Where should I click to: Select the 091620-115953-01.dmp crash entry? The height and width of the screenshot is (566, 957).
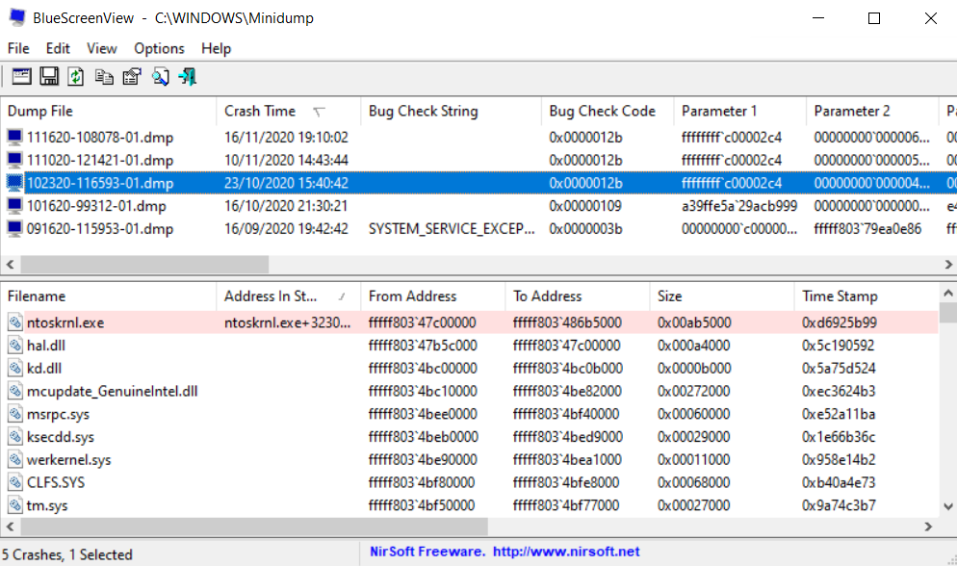[469, 229]
